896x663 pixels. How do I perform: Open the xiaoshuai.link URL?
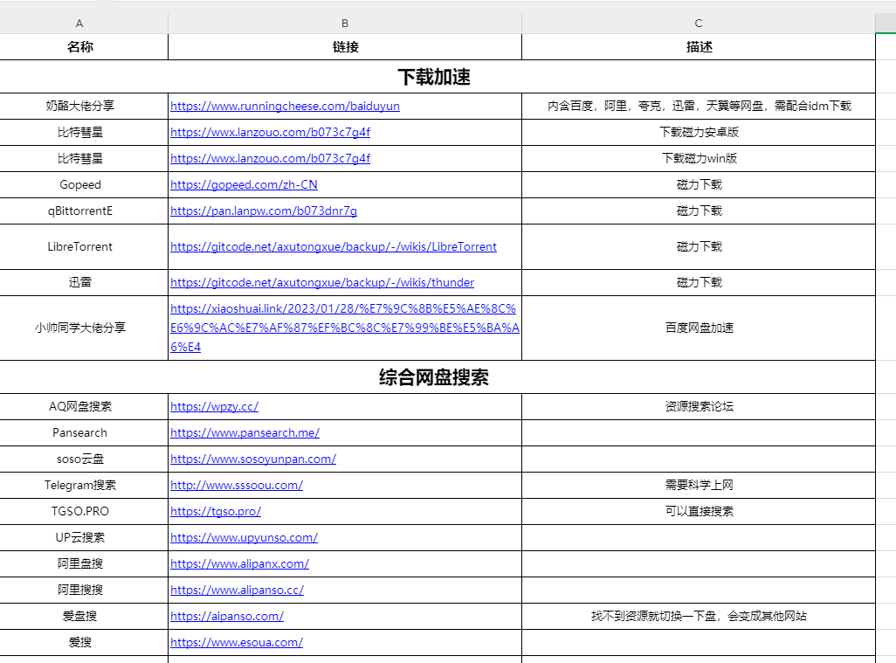pyautogui.click(x=345, y=328)
